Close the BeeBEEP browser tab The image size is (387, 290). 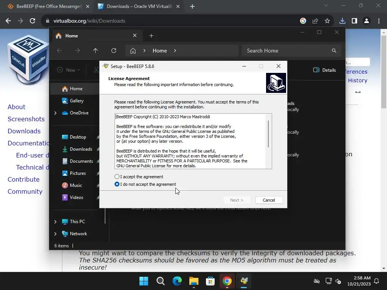88,6
